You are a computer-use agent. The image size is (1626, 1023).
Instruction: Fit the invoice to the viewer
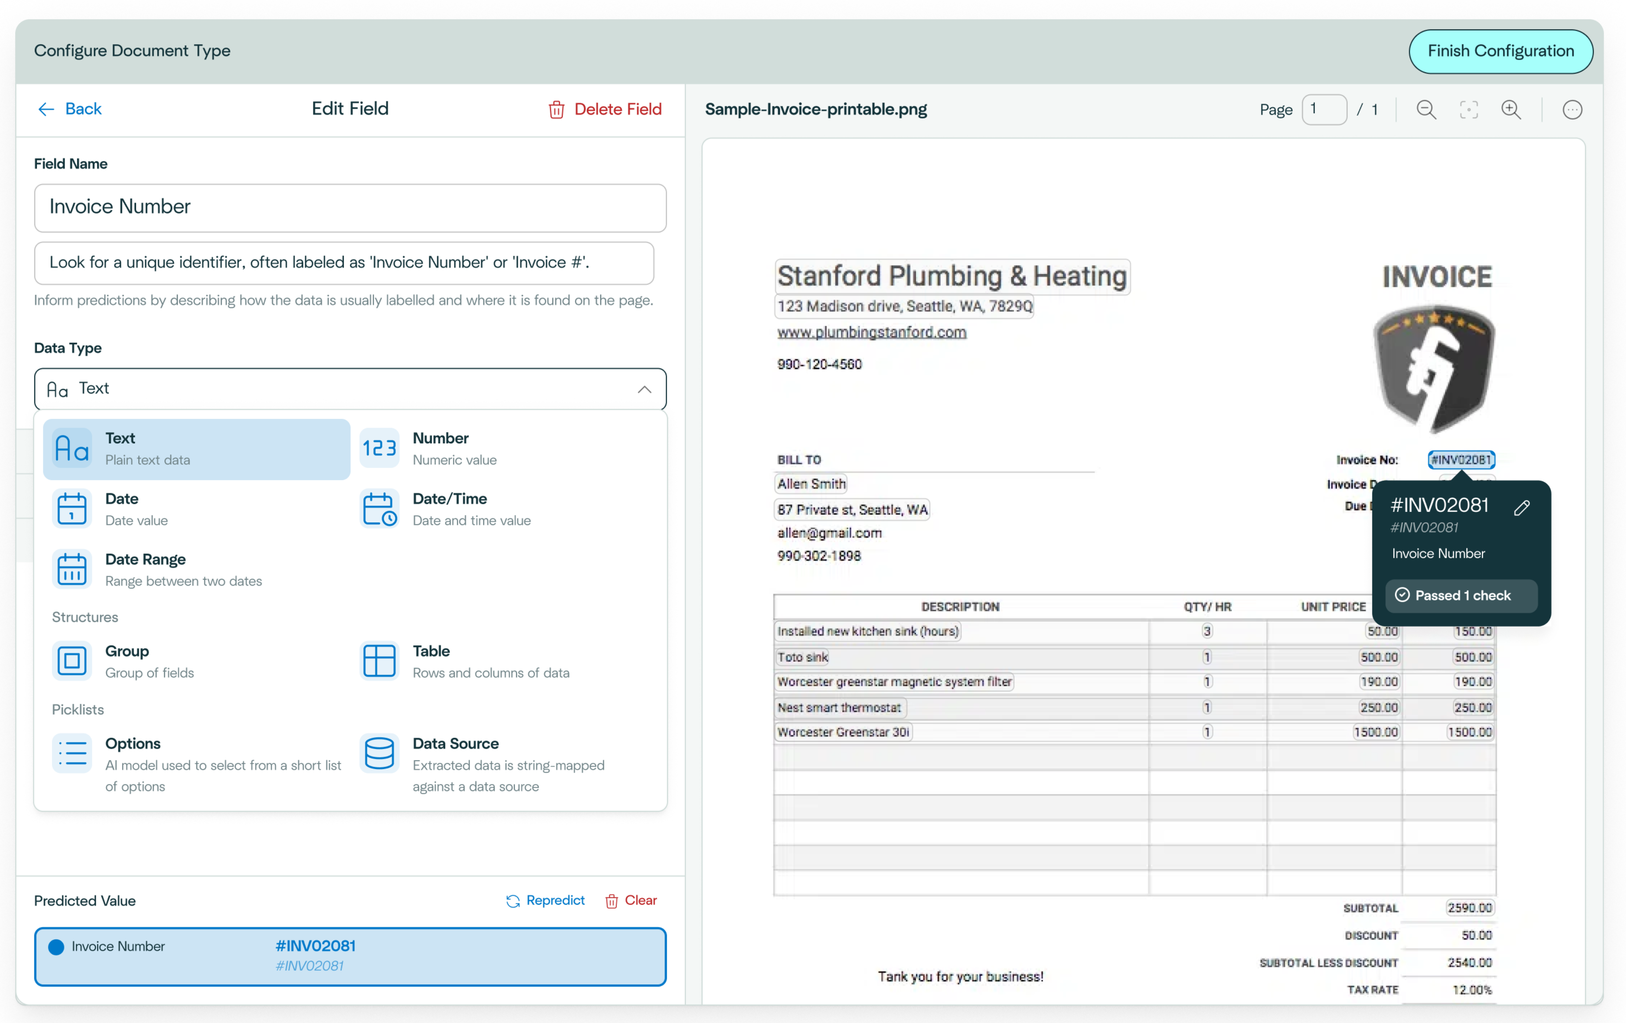coord(1469,109)
